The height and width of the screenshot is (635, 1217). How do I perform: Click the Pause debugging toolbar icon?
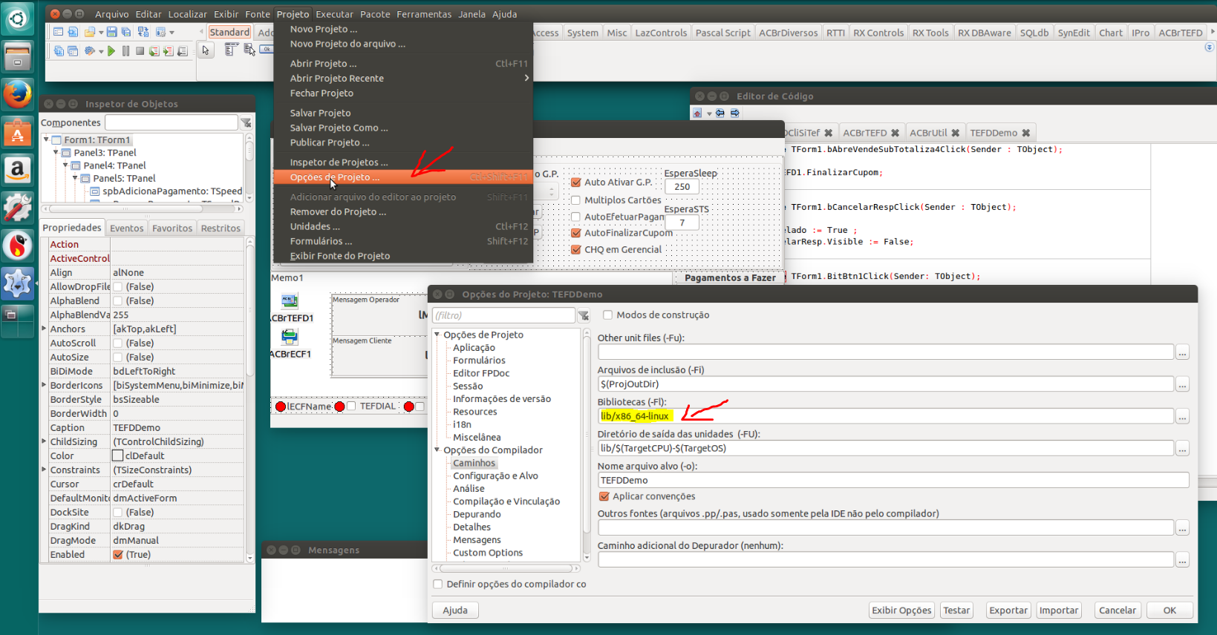(x=125, y=51)
